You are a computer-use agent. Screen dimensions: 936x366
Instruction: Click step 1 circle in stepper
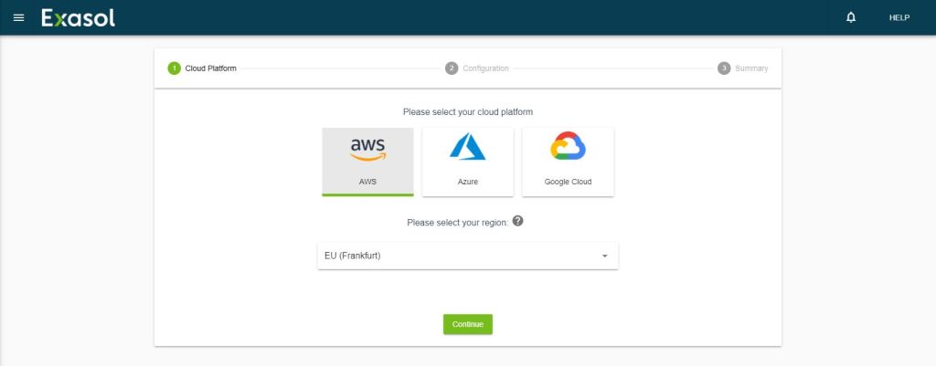174,68
